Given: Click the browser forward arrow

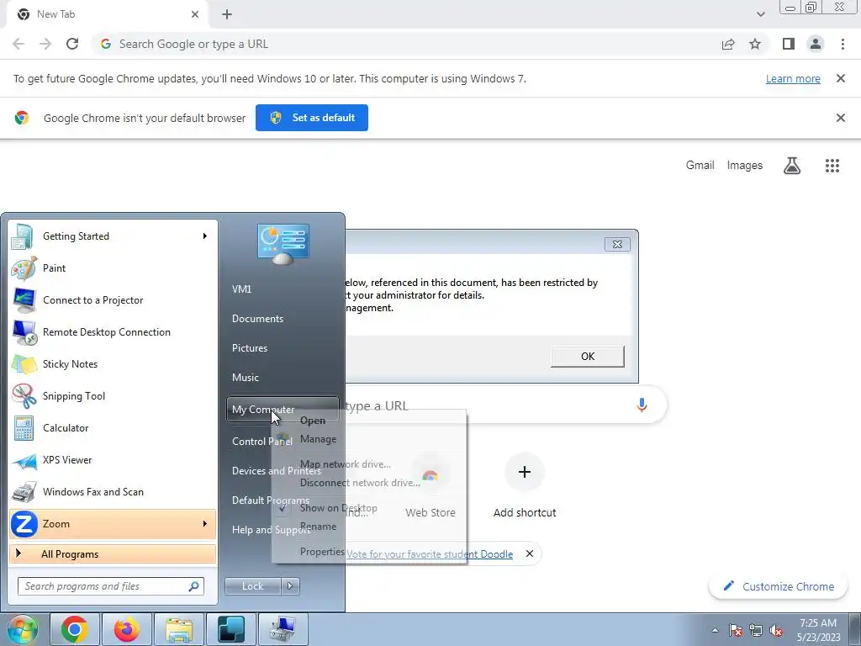Looking at the screenshot, I should point(45,44).
